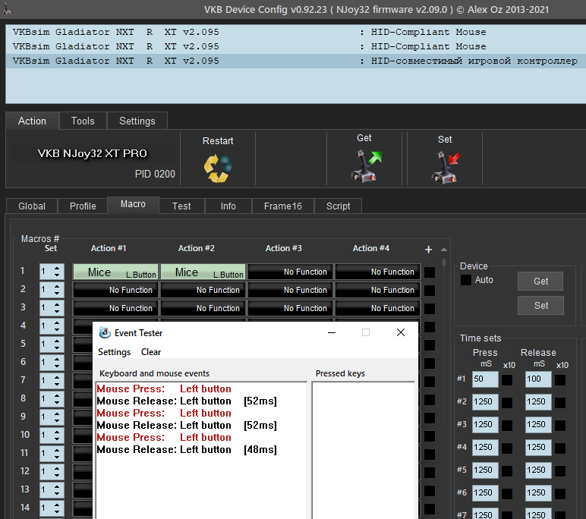
Task: Click macro 1 Action #1 Mice L.Button cell
Action: [x=115, y=272]
